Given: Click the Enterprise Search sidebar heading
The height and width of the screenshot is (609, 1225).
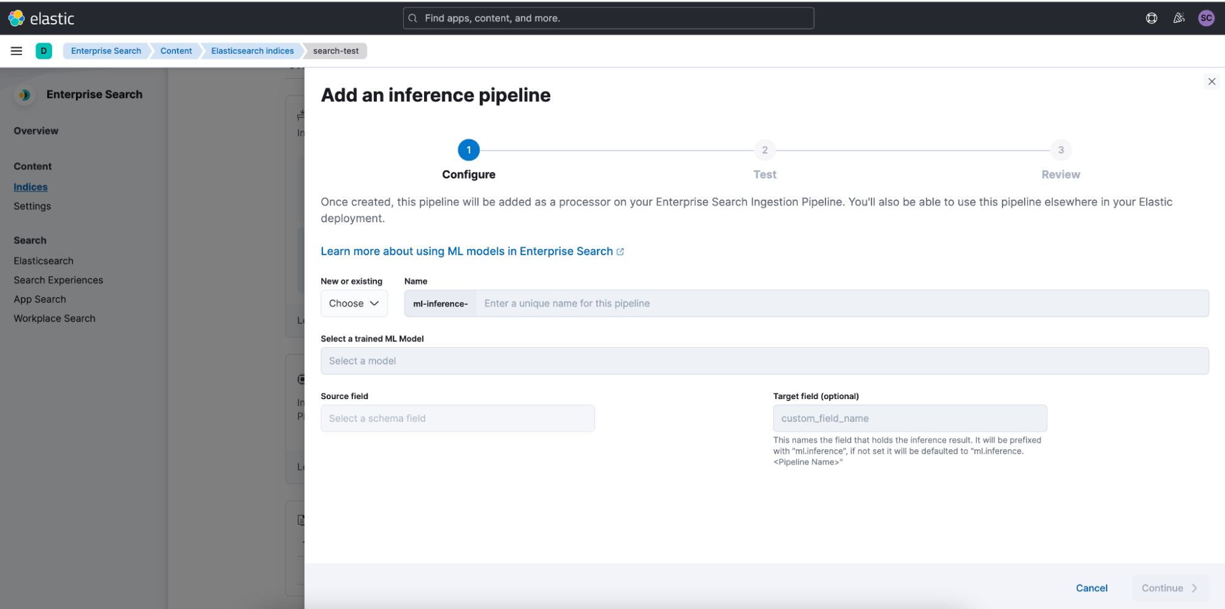Looking at the screenshot, I should 94,94.
